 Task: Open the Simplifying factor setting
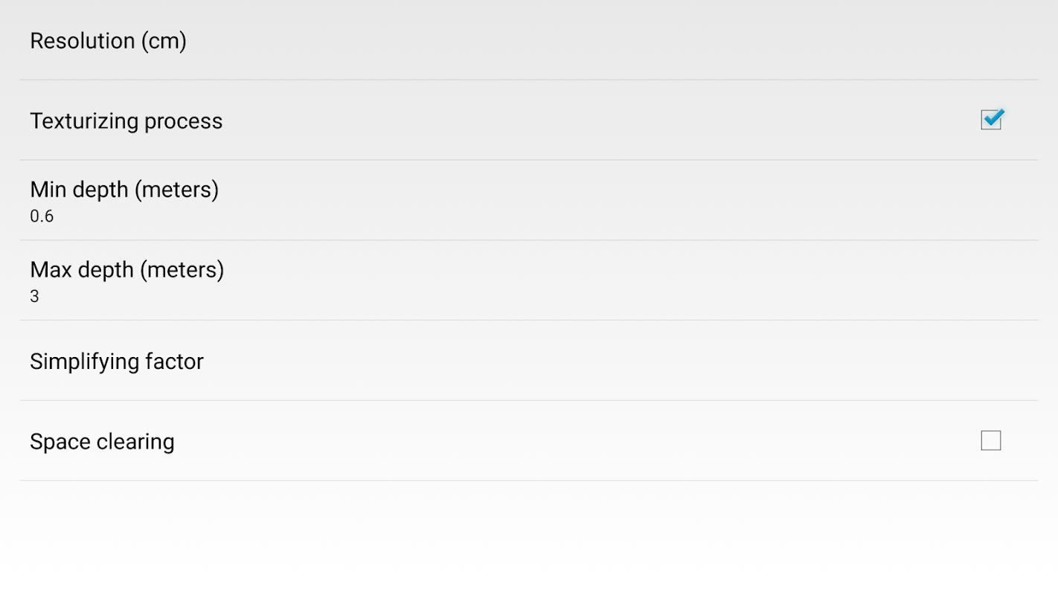529,361
